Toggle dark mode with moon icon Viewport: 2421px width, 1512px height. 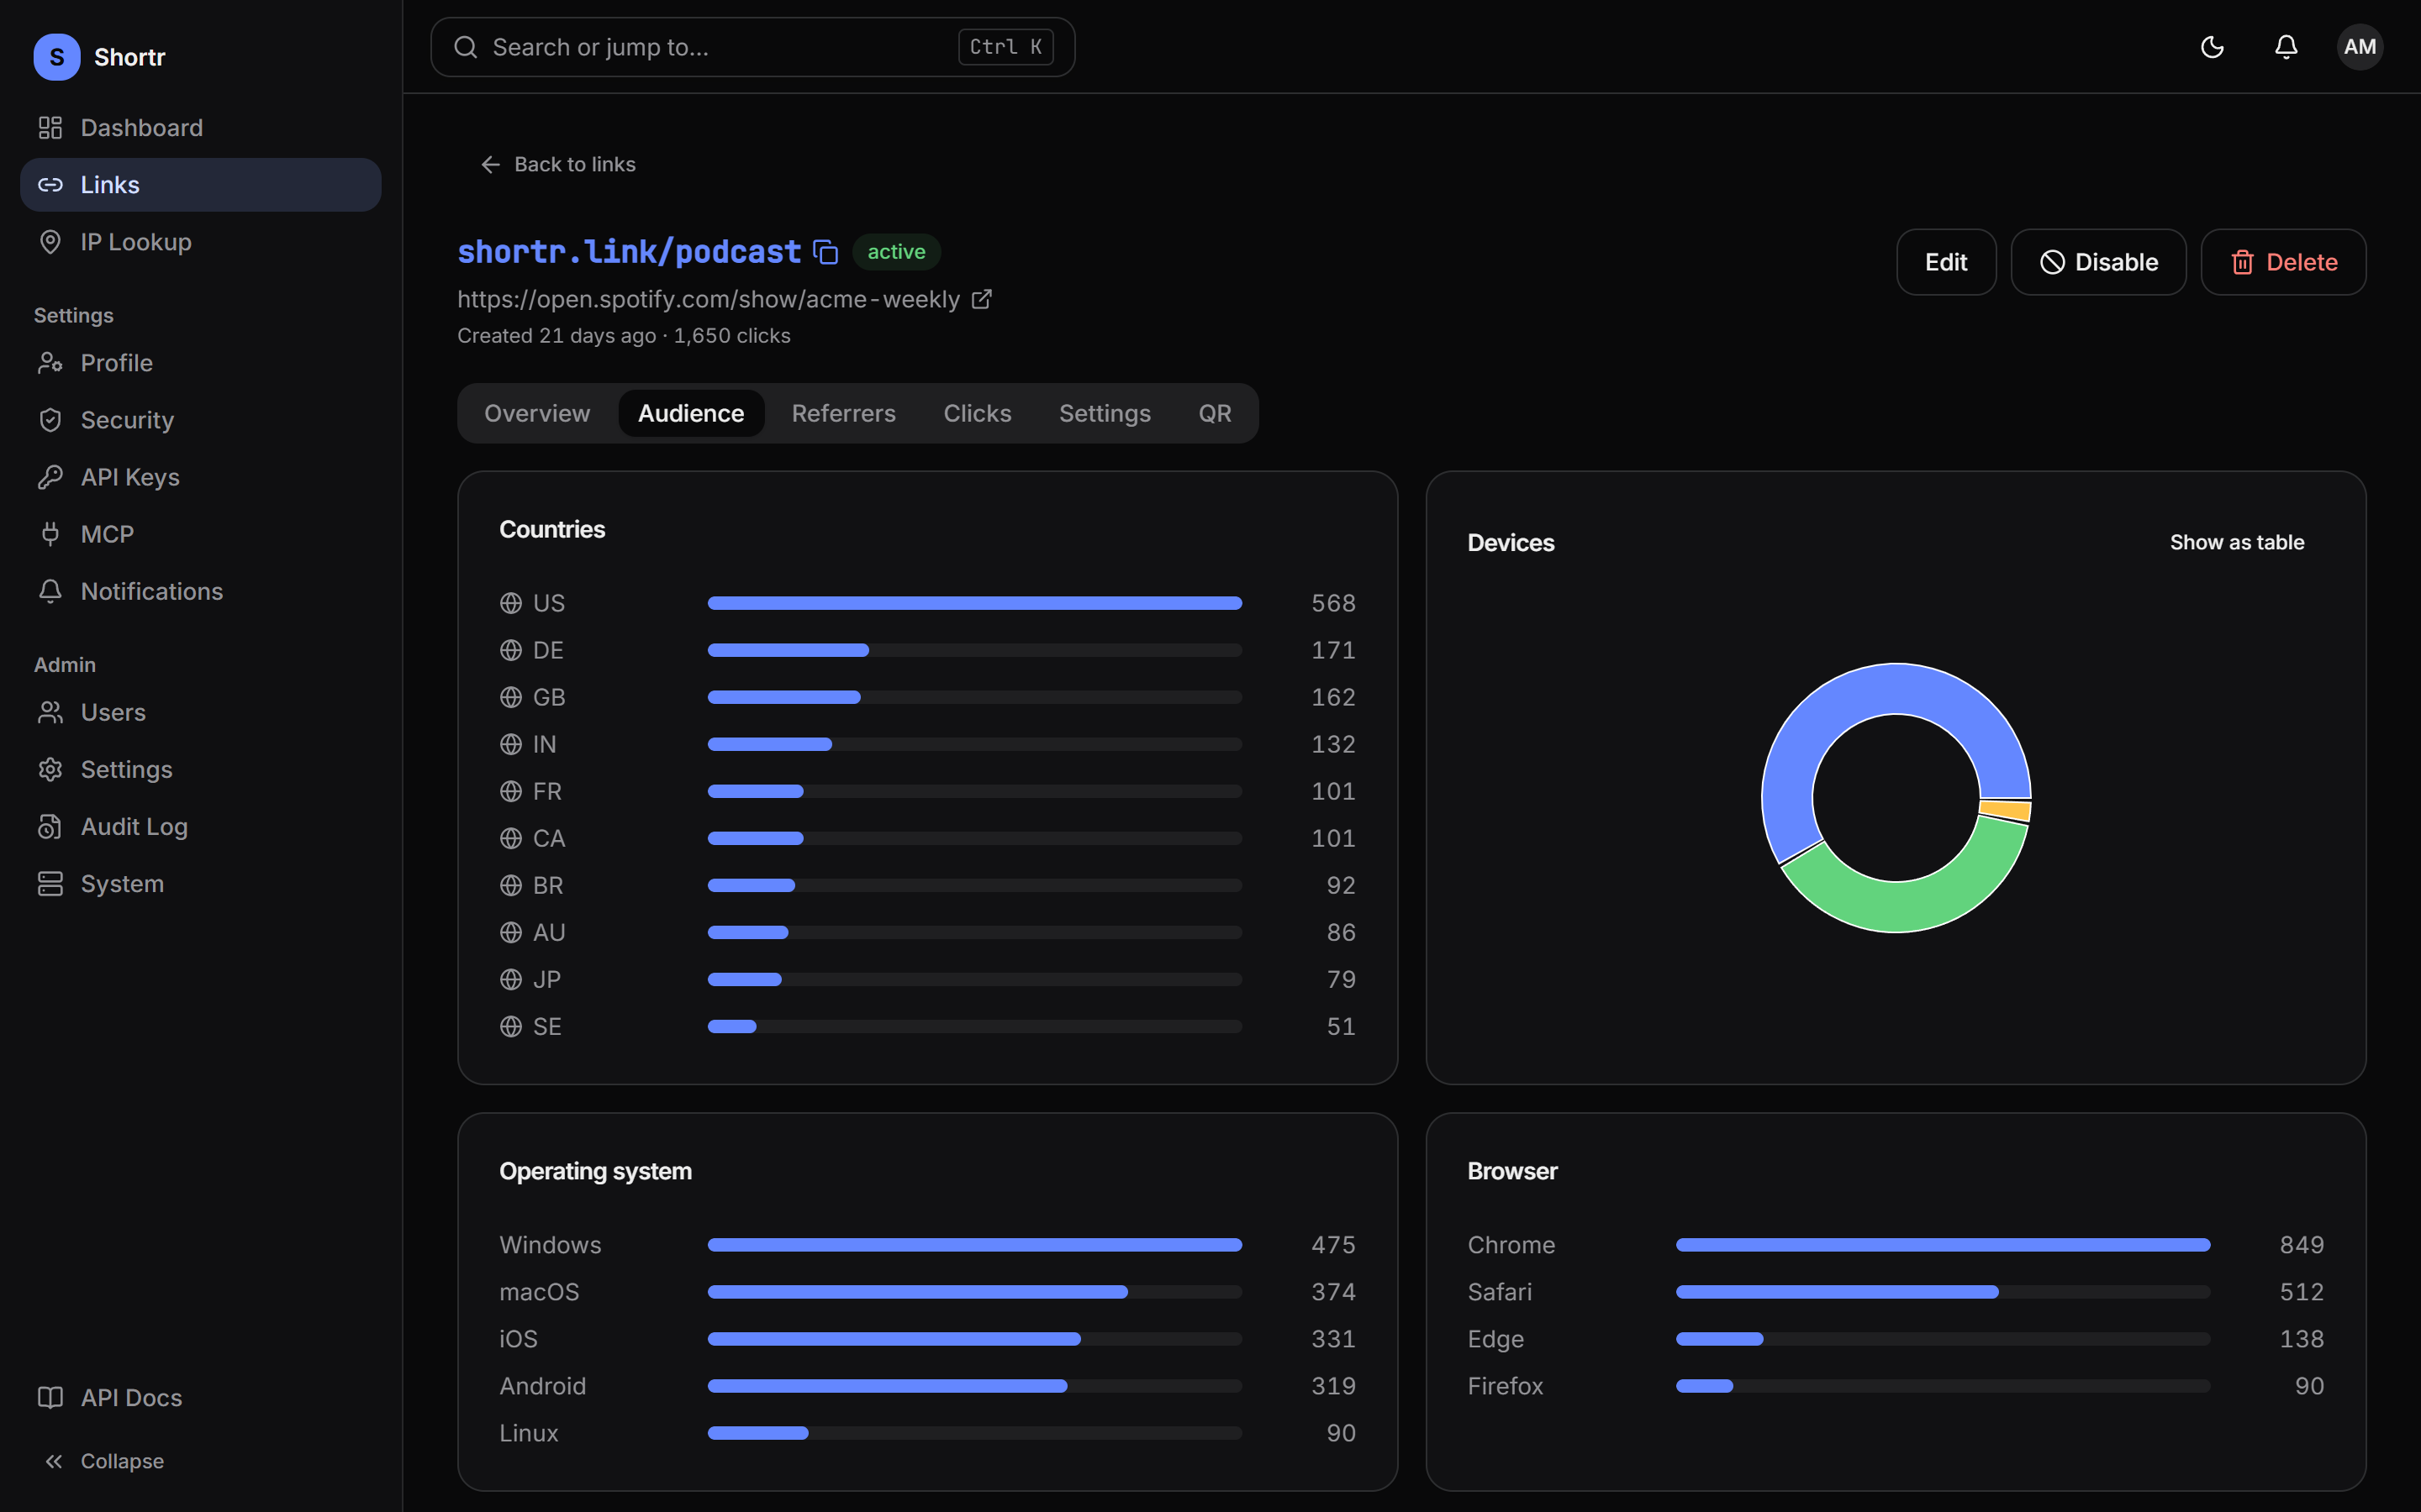click(2212, 47)
